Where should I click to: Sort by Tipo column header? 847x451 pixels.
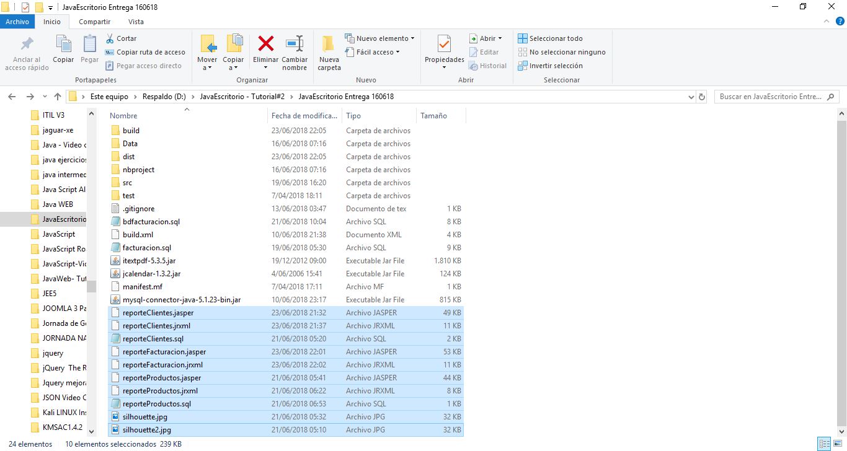[x=379, y=115]
